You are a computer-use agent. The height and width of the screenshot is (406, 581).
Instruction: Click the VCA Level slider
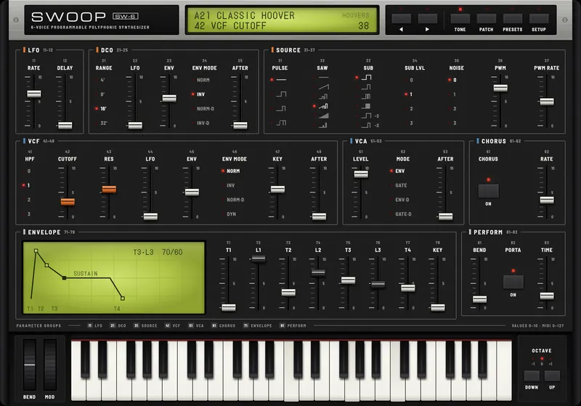pos(361,174)
